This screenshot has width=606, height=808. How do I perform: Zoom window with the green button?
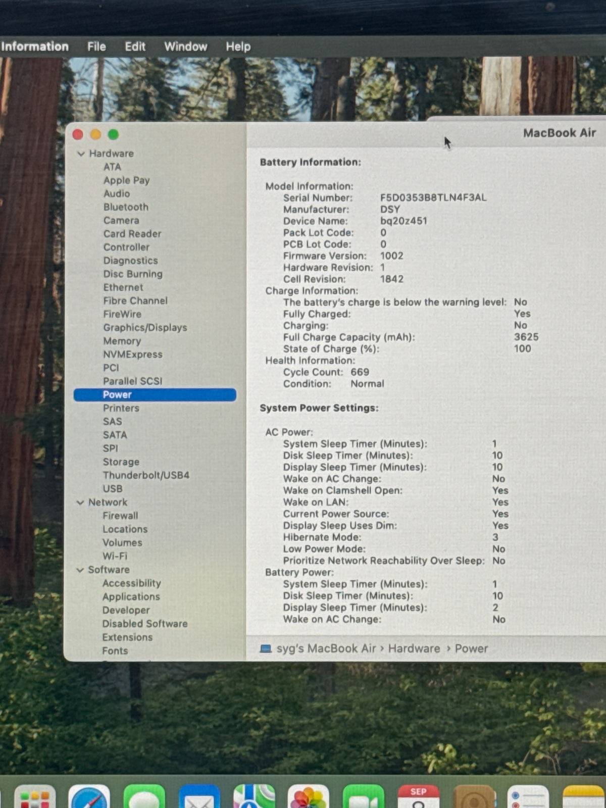pos(113,134)
